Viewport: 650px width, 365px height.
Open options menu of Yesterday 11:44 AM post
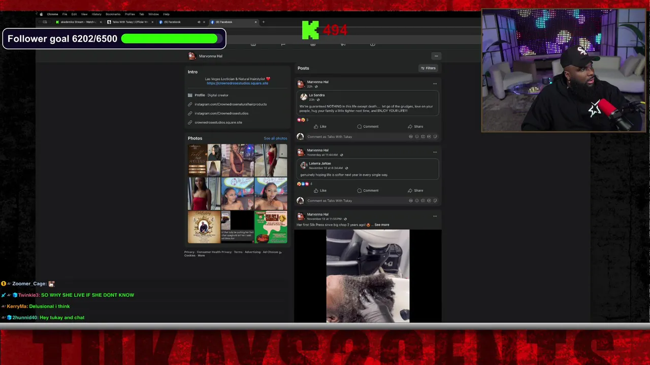click(435, 152)
